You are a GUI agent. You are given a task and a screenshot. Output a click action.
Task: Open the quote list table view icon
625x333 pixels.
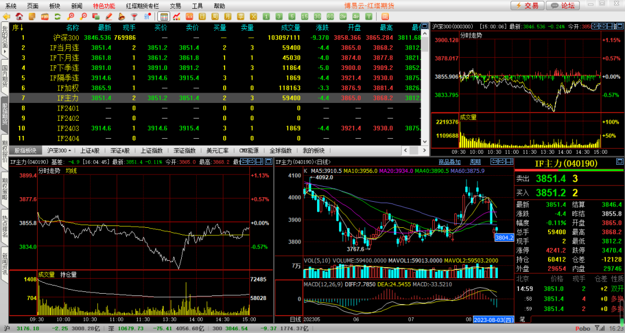tap(164, 17)
